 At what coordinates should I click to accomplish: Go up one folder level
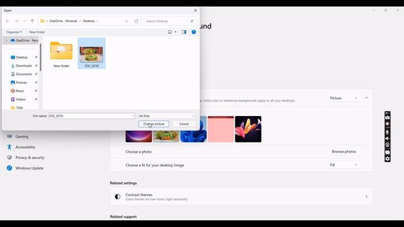pyautogui.click(x=32, y=21)
